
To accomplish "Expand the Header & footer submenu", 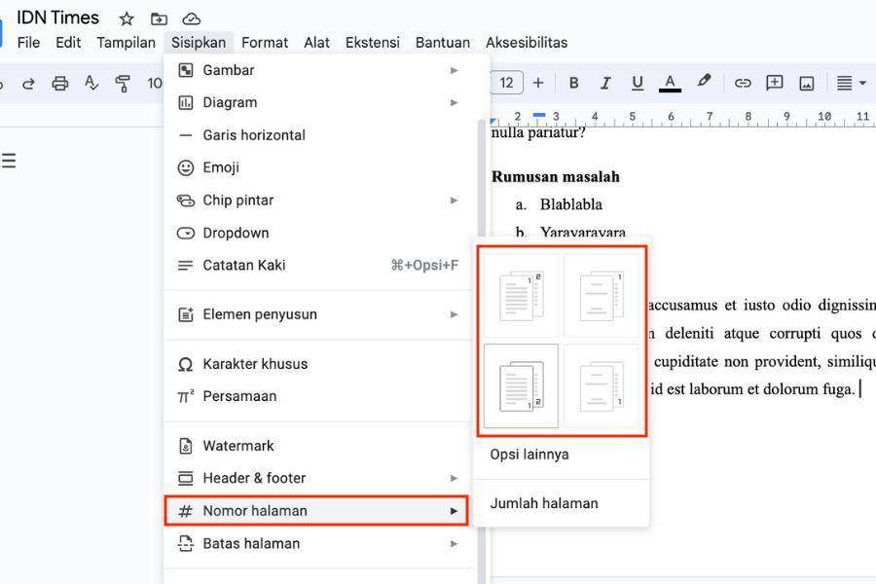I will pyautogui.click(x=318, y=478).
